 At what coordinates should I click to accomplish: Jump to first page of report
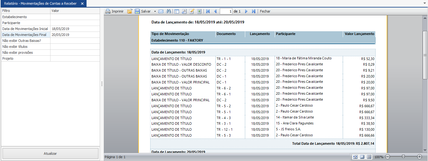click(x=208, y=11)
